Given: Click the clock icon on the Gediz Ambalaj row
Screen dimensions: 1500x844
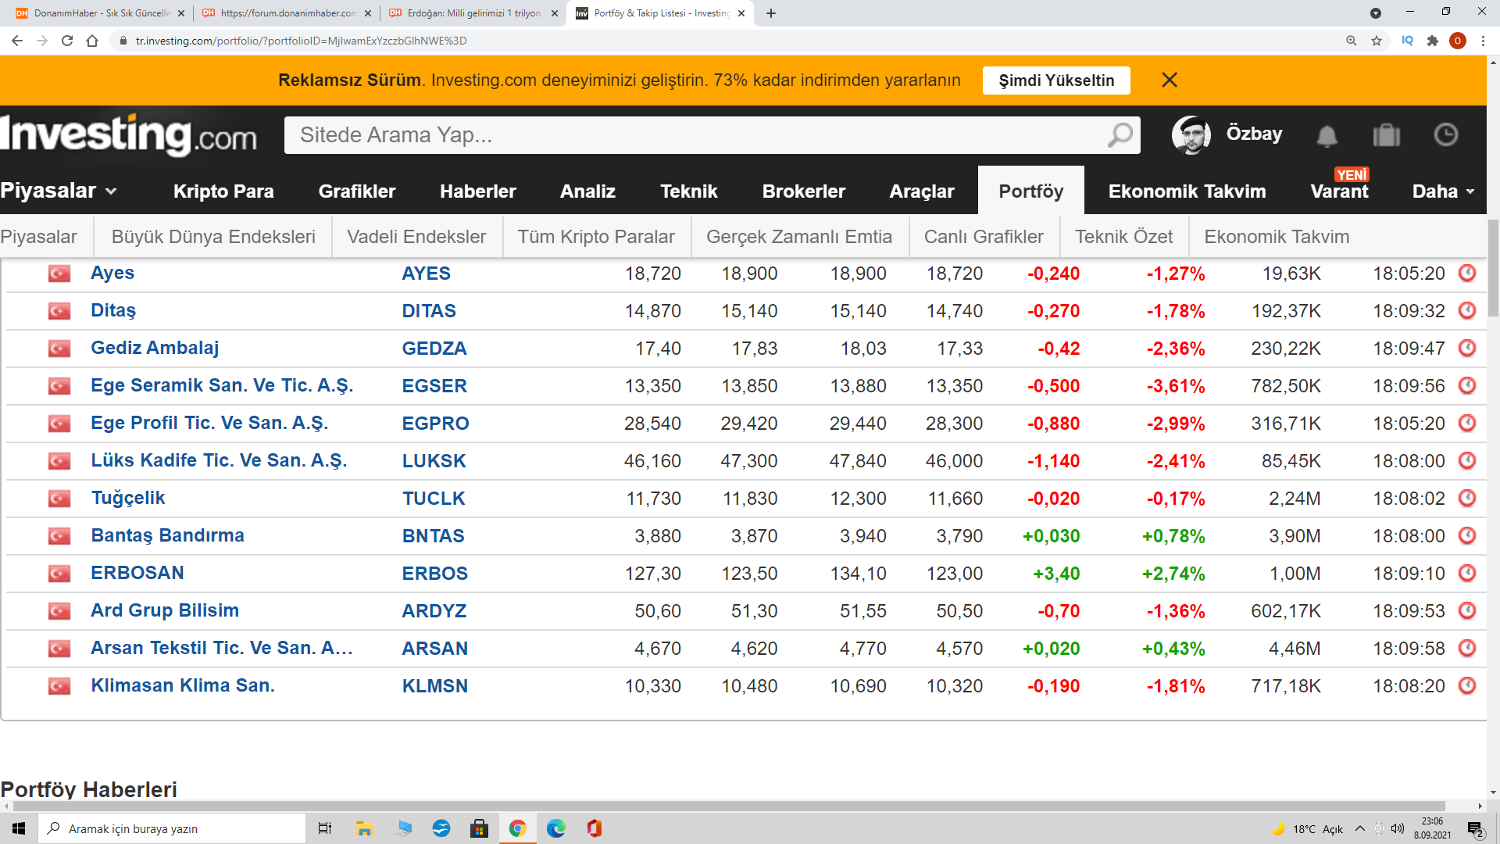Looking at the screenshot, I should (x=1467, y=348).
